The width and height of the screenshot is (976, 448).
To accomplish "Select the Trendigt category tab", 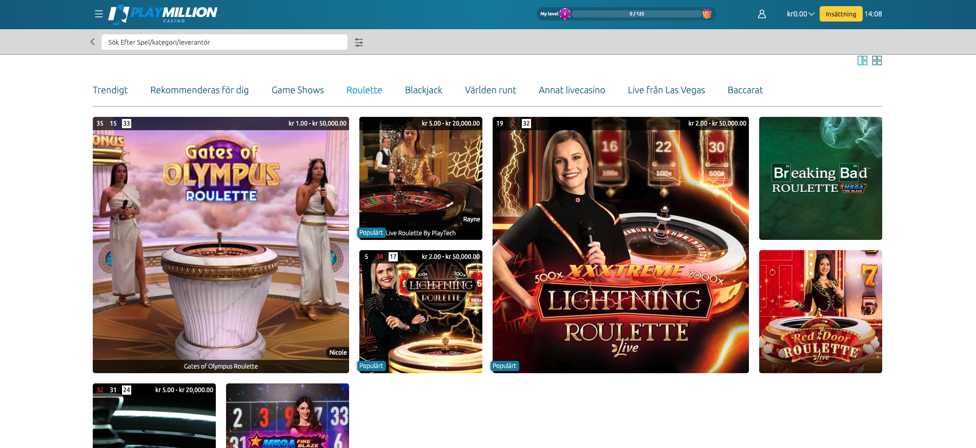I will click(x=110, y=90).
